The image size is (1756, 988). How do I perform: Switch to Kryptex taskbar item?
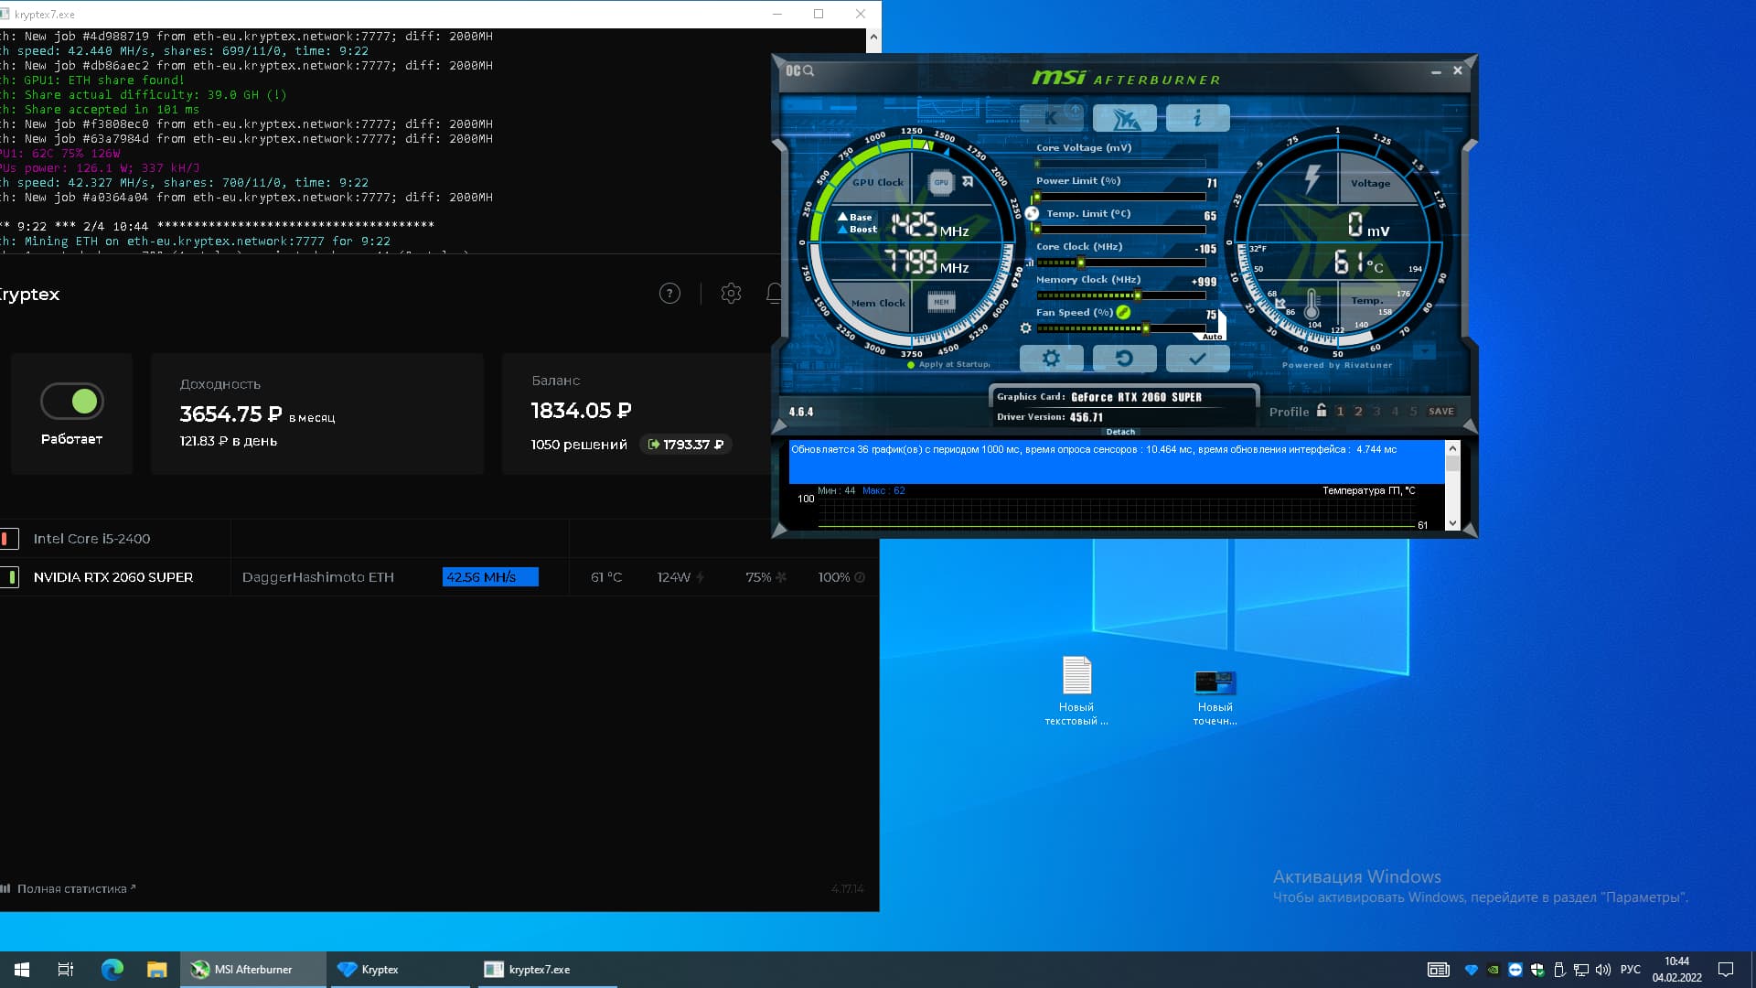click(x=399, y=970)
